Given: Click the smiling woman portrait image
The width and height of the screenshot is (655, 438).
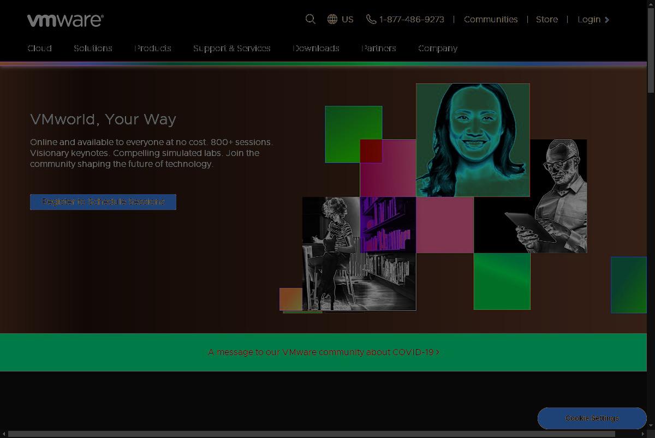Looking at the screenshot, I should pyautogui.click(x=473, y=140).
